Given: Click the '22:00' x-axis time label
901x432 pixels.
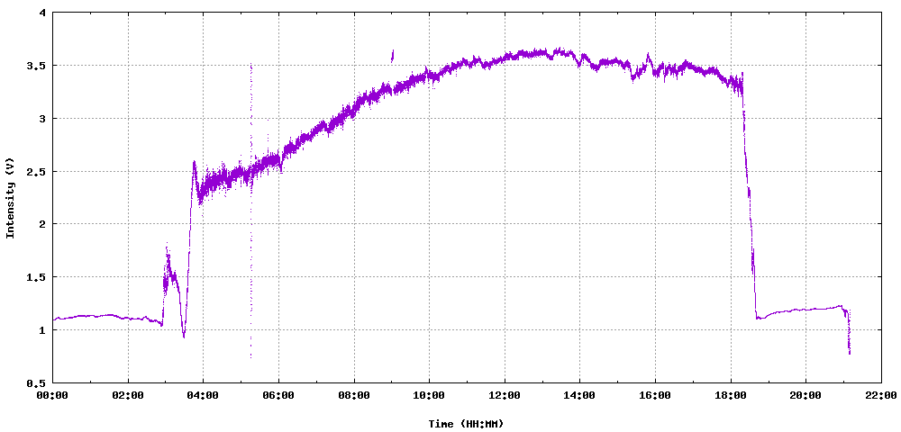Looking at the screenshot, I should 881,396.
